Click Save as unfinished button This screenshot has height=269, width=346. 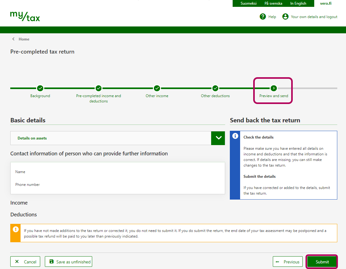click(x=69, y=262)
